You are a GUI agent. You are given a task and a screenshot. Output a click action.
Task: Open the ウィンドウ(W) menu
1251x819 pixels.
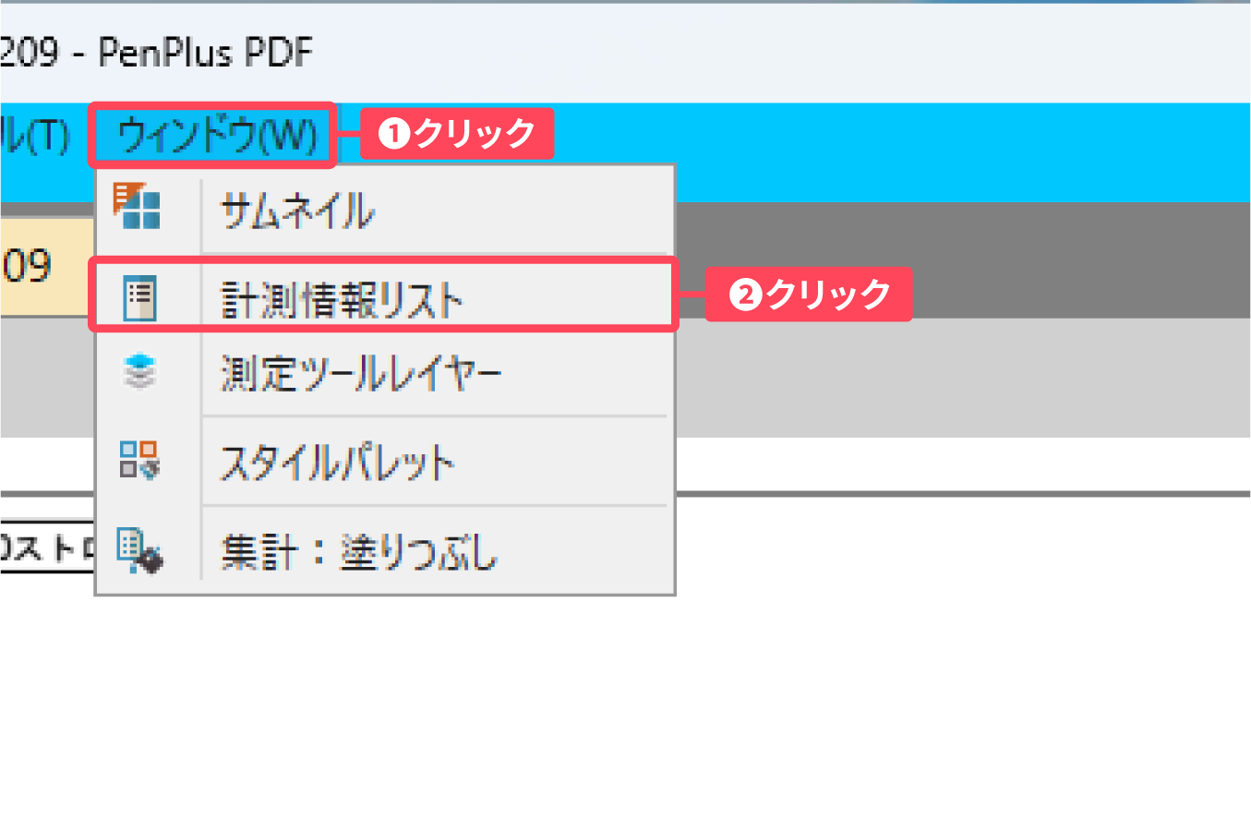coord(217,137)
